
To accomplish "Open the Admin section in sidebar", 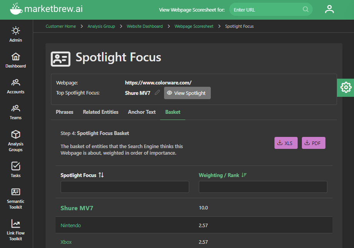I will point(16,34).
